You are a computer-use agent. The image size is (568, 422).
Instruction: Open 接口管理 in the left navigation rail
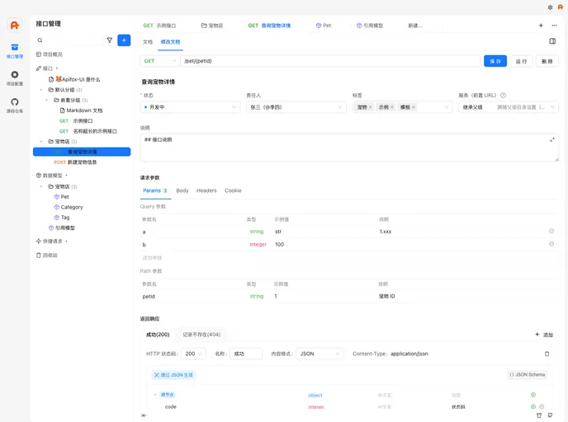click(15, 51)
